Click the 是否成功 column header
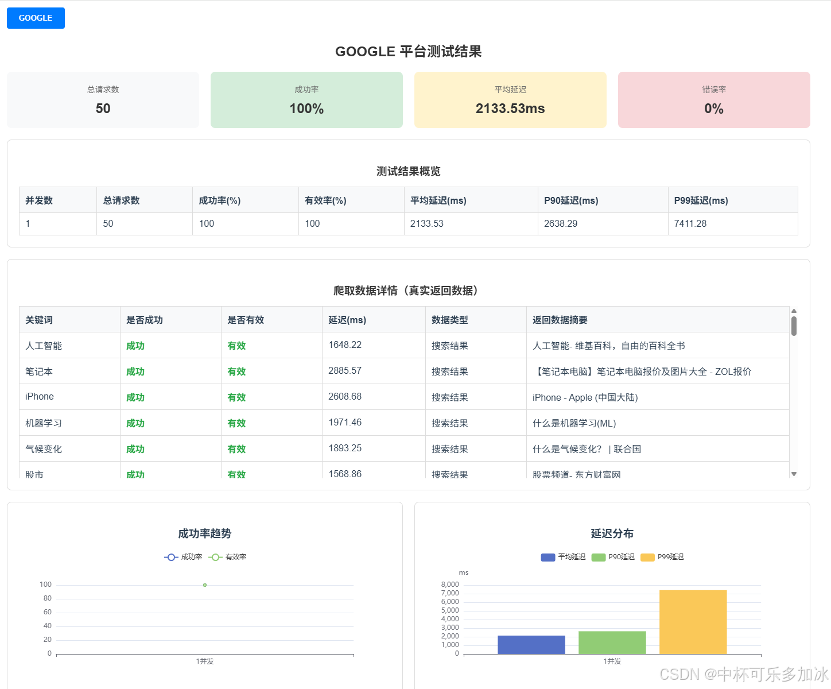This screenshot has width=831, height=689. click(170, 320)
